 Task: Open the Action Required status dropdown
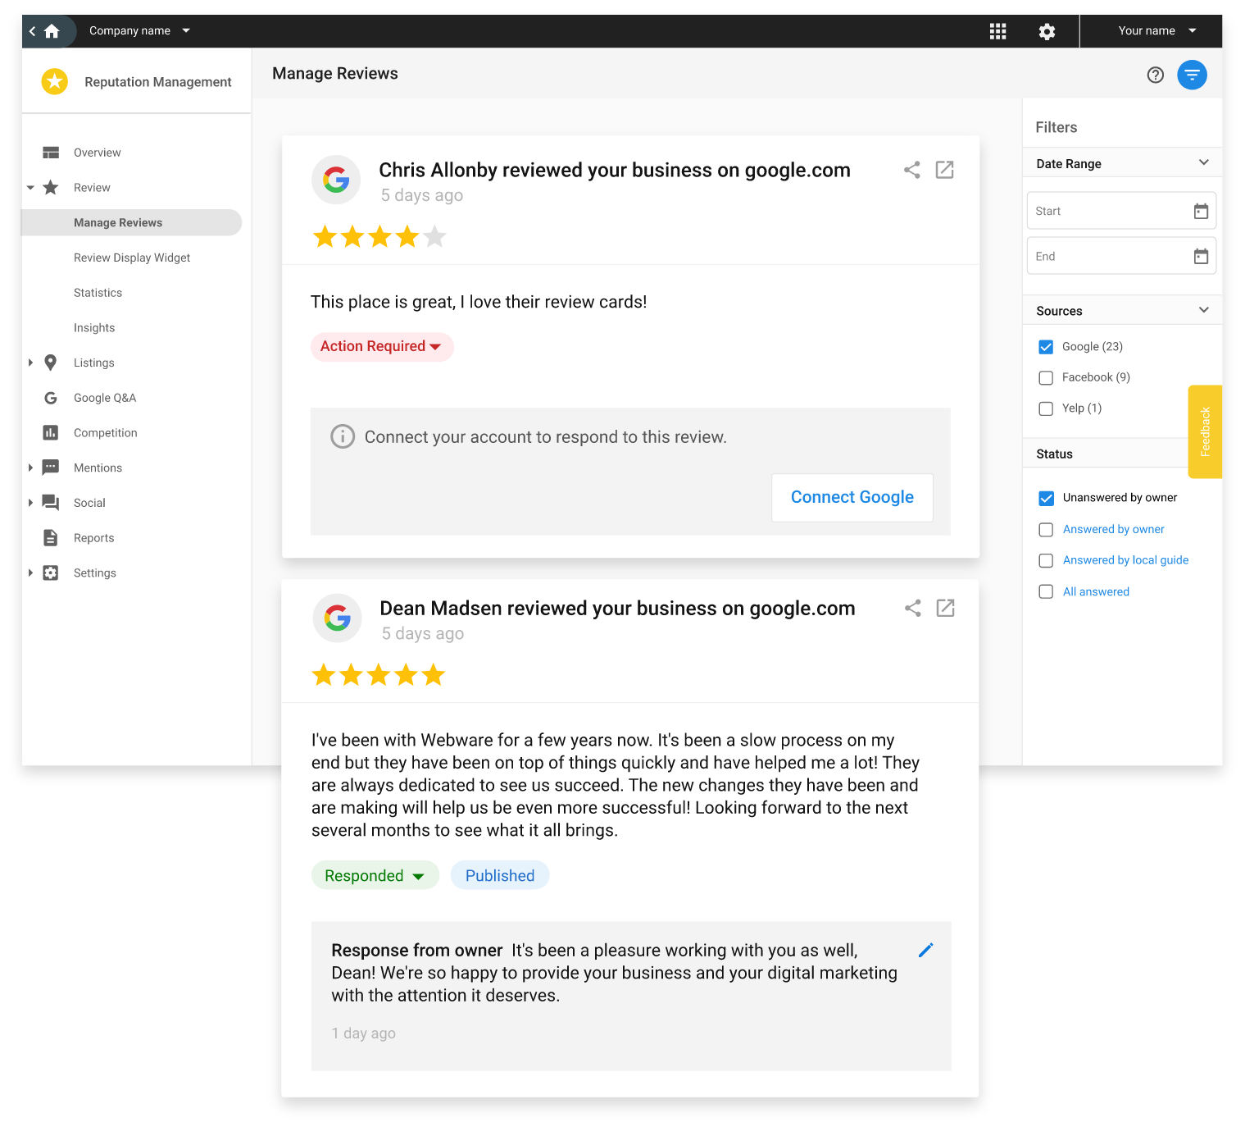point(381,346)
